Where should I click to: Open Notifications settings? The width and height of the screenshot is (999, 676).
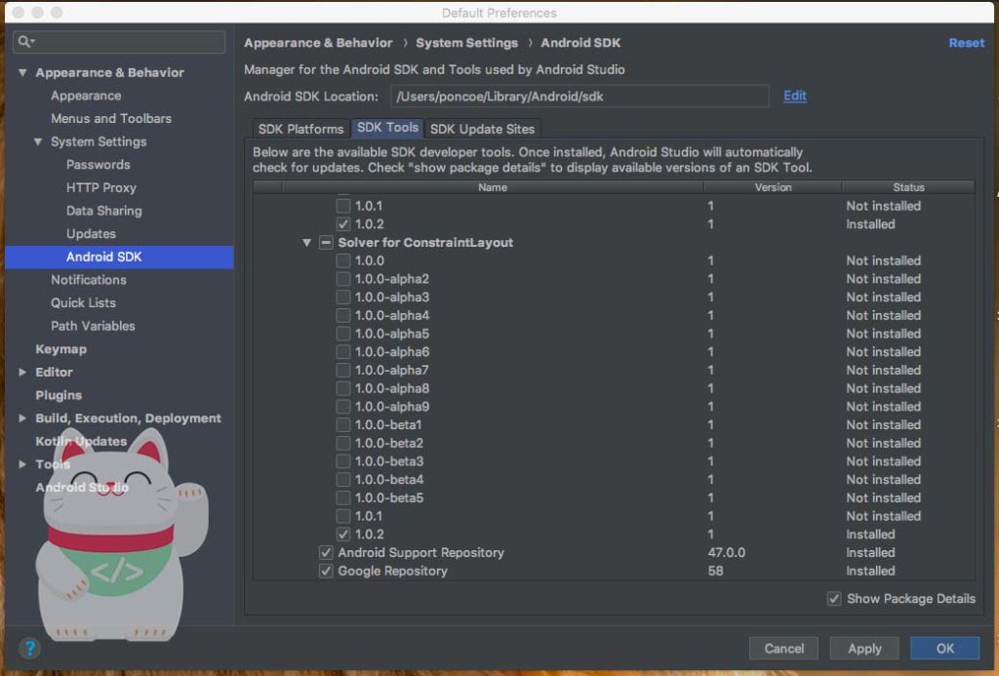point(89,280)
